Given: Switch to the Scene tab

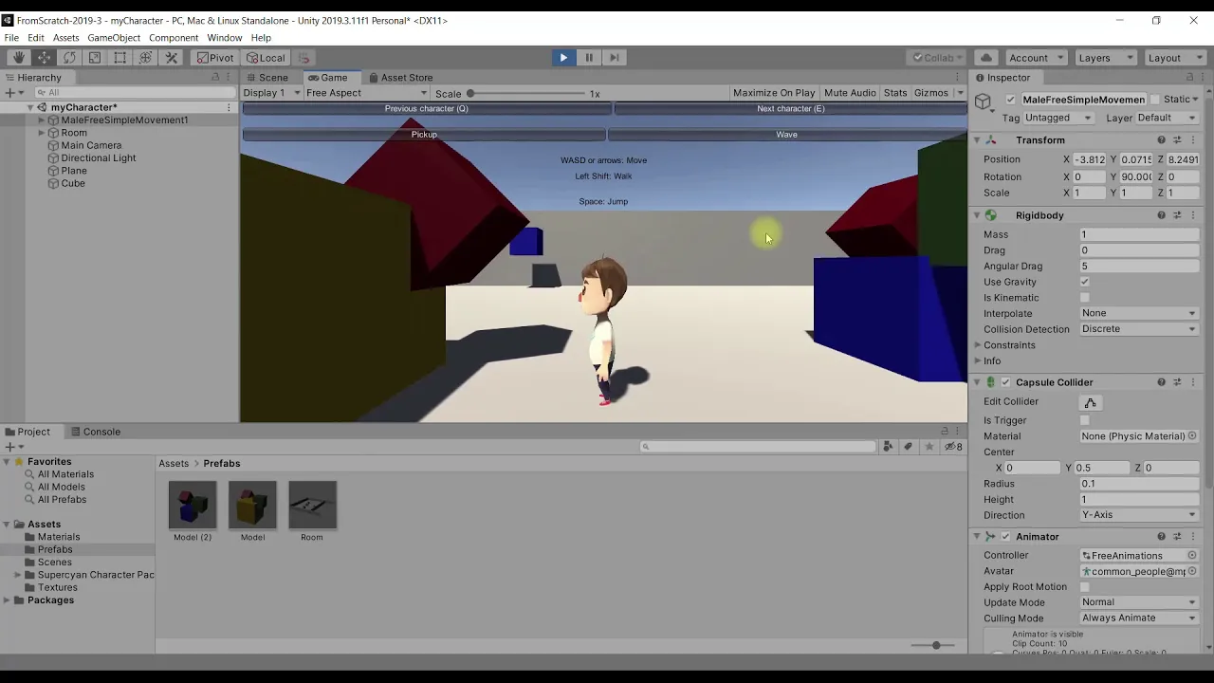Looking at the screenshot, I should pyautogui.click(x=267, y=78).
